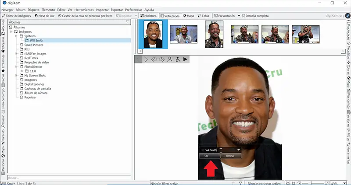This screenshot has height=185, width=351.
Task: Open Personas tab in left sidebar
Action: click(x=3, y=167)
